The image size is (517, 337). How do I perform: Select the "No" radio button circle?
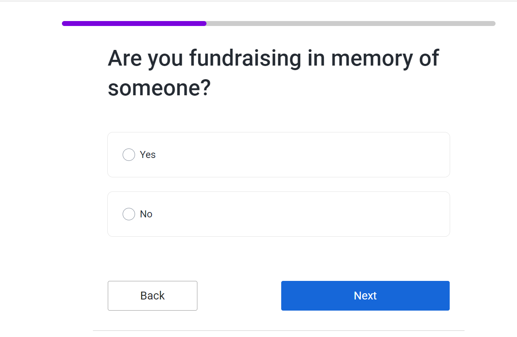pos(129,214)
